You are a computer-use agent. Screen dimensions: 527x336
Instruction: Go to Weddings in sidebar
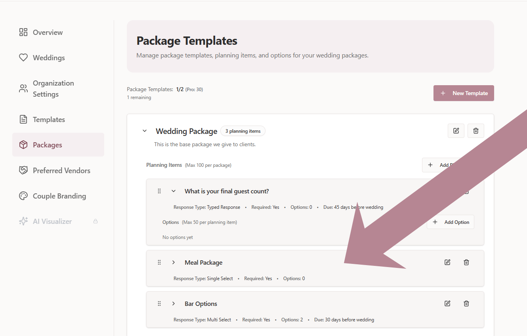point(48,58)
